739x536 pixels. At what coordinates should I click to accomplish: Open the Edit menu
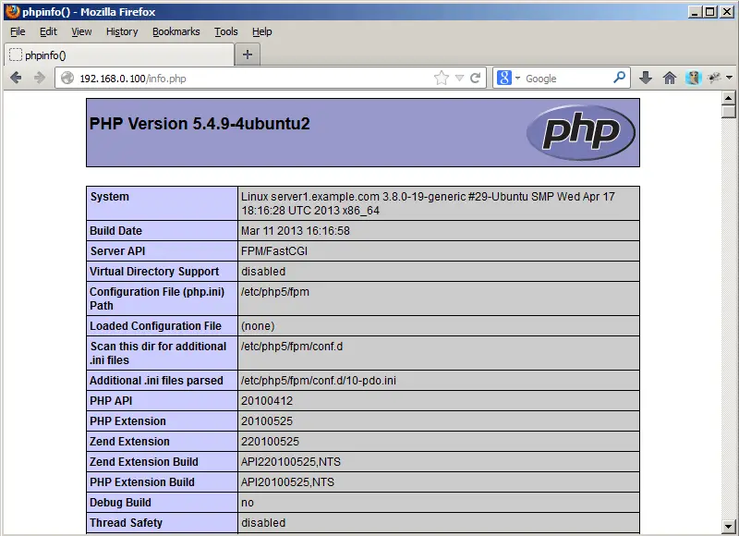[48, 31]
